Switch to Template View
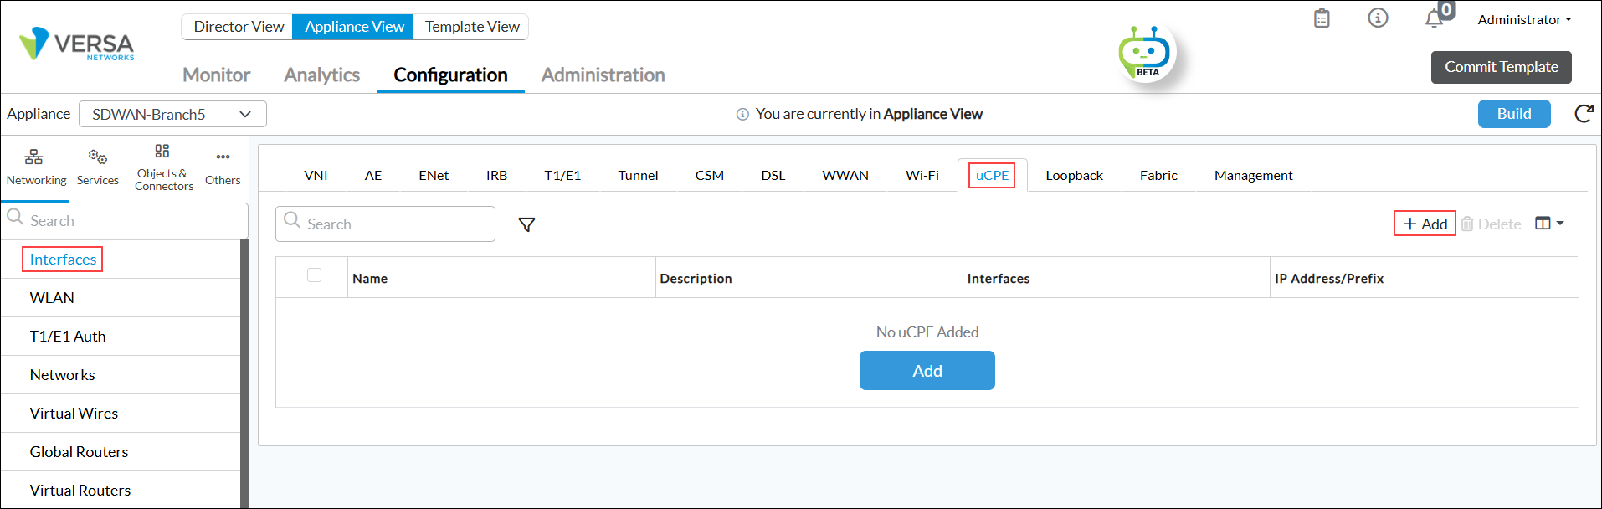The width and height of the screenshot is (1602, 509). click(x=472, y=27)
